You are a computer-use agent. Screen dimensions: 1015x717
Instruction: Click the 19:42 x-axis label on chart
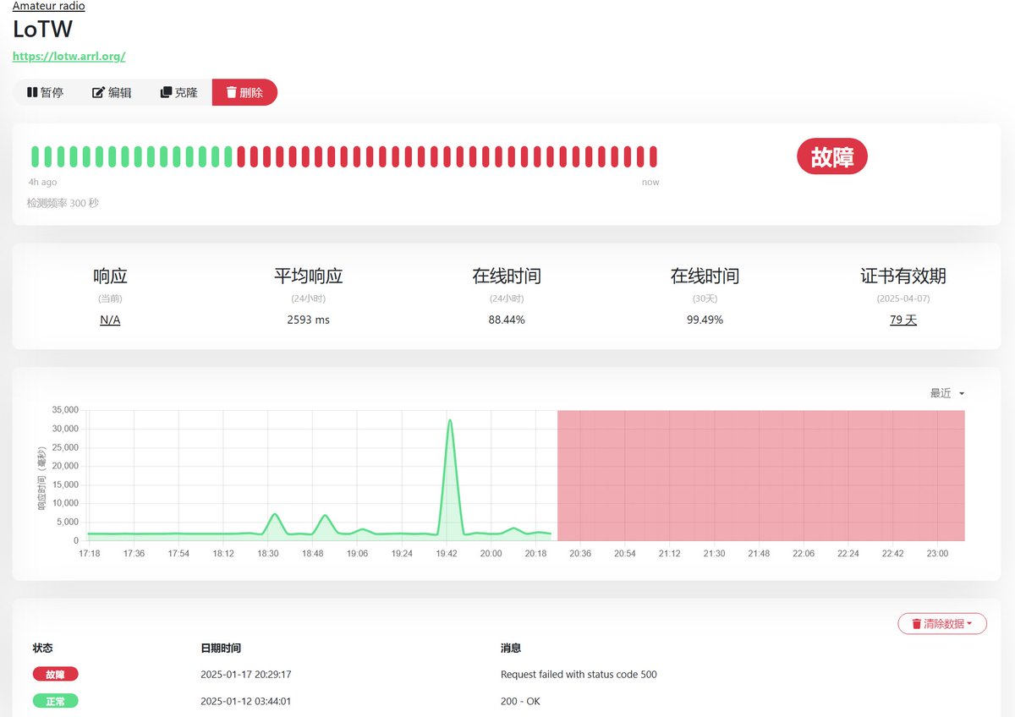coord(447,553)
